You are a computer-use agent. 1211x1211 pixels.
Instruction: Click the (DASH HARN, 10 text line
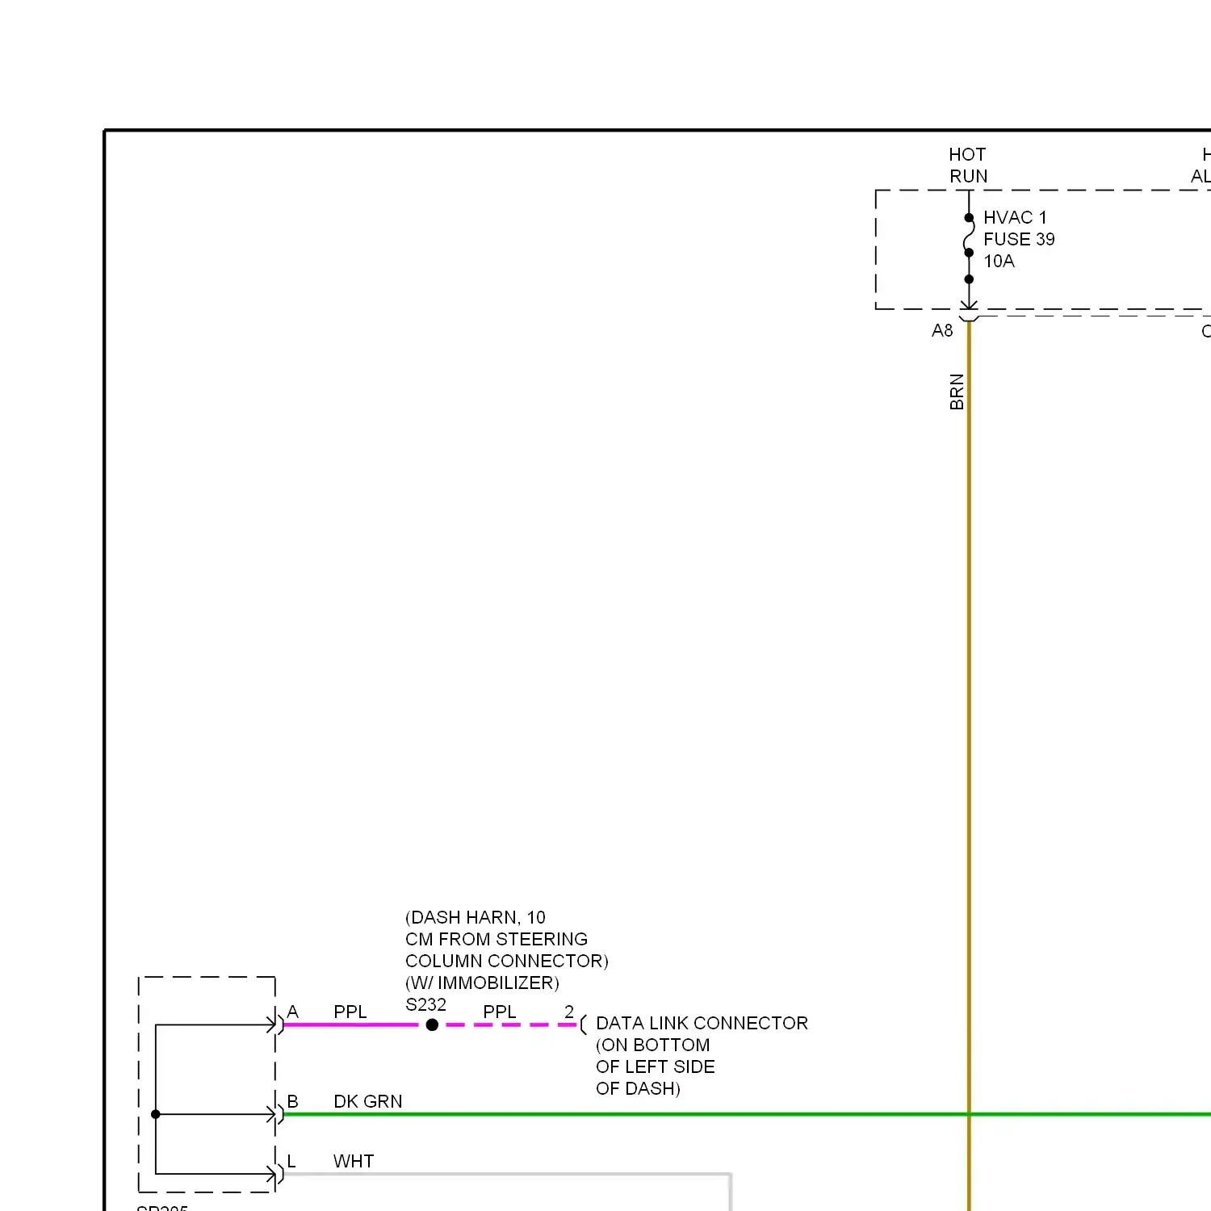(476, 917)
